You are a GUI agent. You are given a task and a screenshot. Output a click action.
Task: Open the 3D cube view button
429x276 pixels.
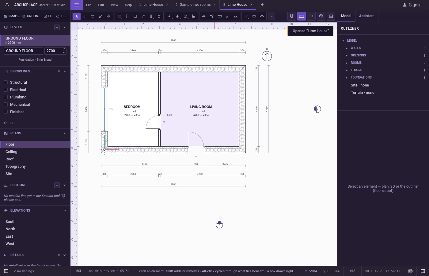(321, 16)
